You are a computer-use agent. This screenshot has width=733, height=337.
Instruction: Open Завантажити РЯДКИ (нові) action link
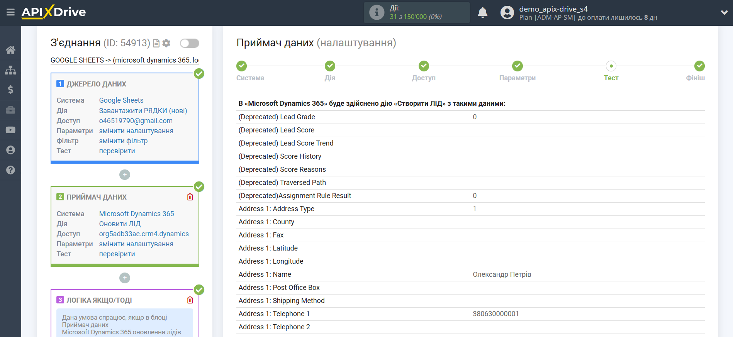(143, 111)
